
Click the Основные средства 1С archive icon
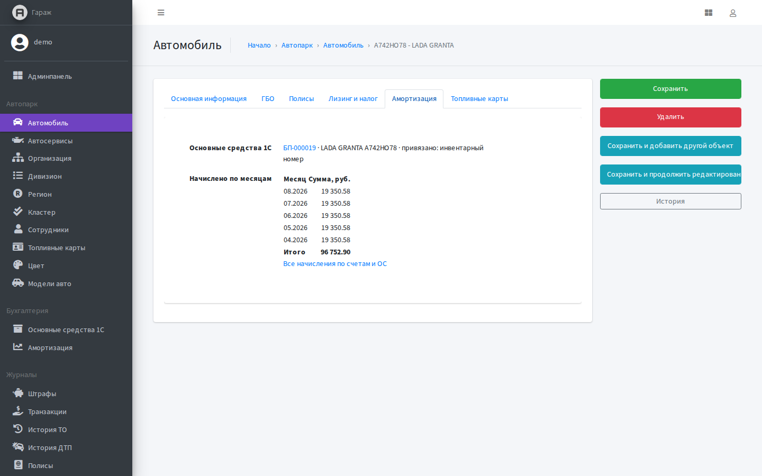[x=18, y=329]
